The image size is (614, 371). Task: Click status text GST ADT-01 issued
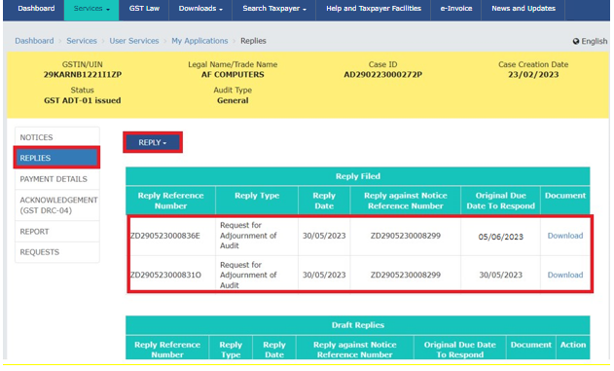pos(83,100)
